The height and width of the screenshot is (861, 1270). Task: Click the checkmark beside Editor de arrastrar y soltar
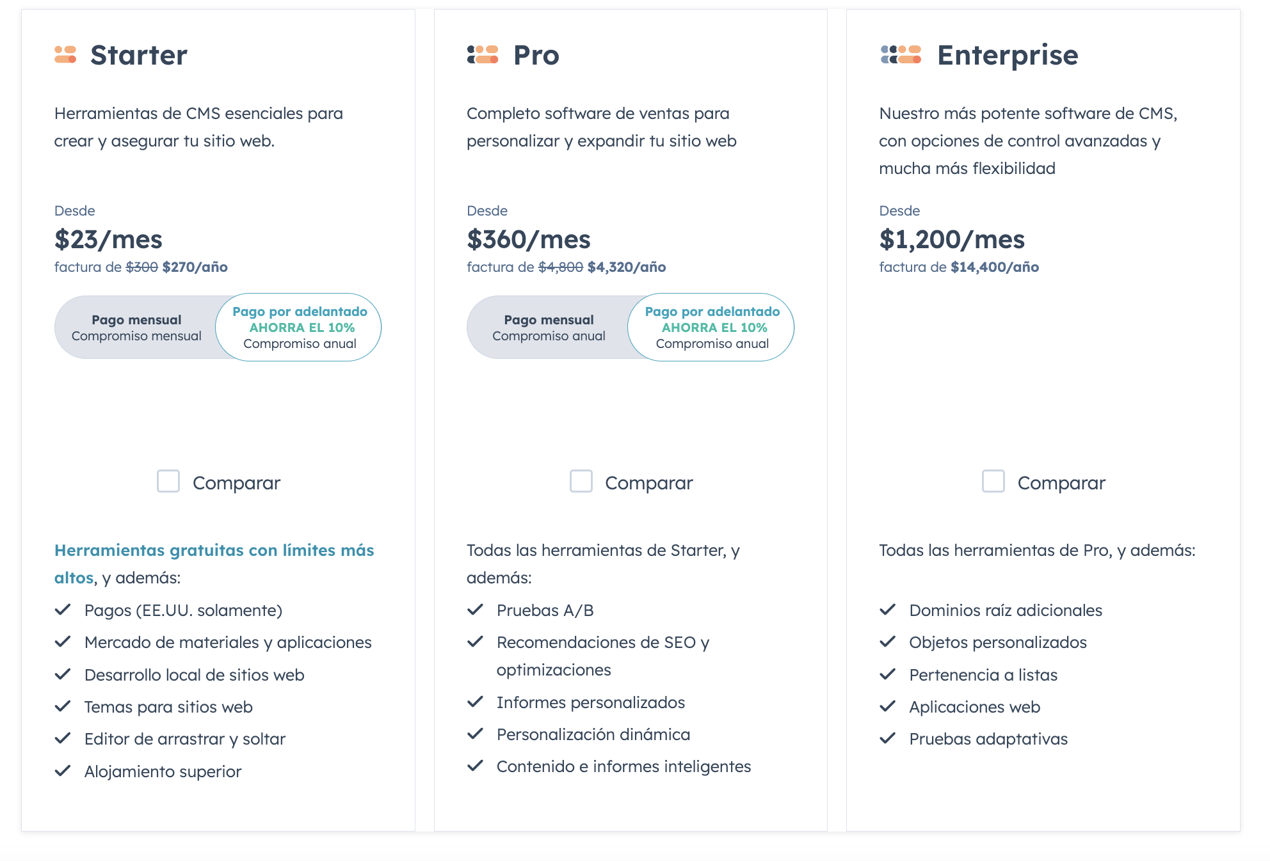click(x=63, y=738)
